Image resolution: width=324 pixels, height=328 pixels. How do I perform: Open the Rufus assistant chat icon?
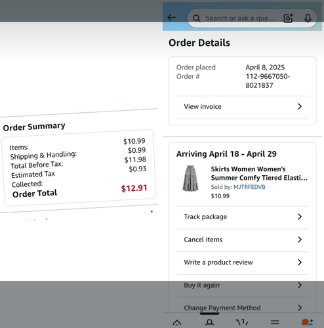click(x=307, y=322)
